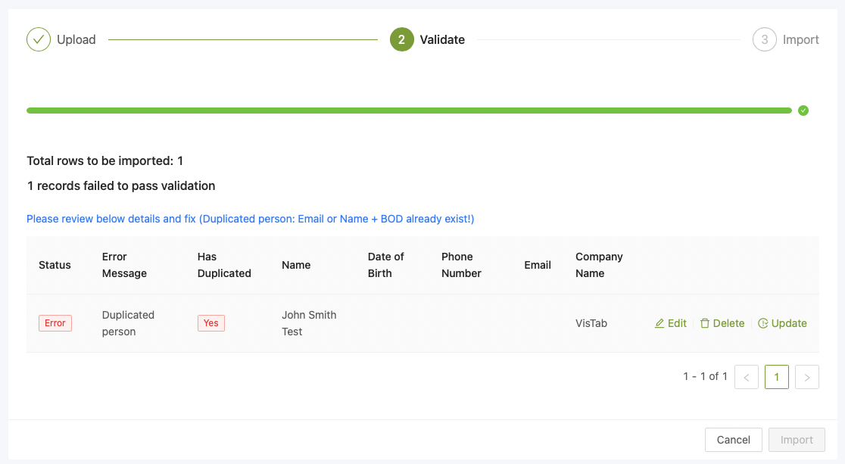Click the red Error status tag
The width and height of the screenshot is (845, 464).
point(55,323)
